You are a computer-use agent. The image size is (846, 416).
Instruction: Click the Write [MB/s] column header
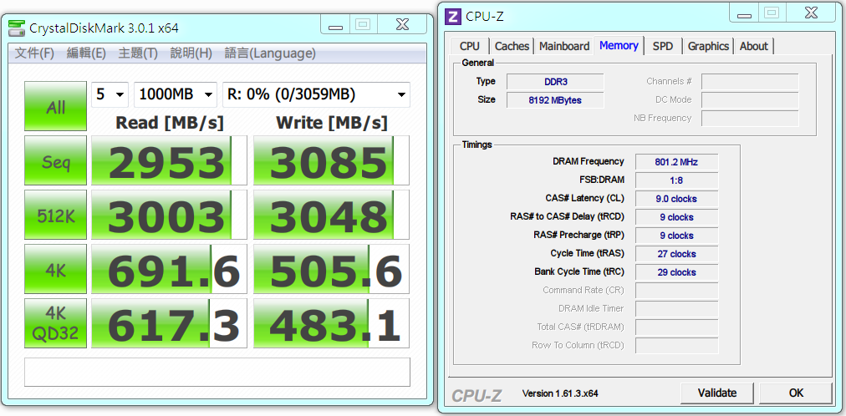coord(332,123)
